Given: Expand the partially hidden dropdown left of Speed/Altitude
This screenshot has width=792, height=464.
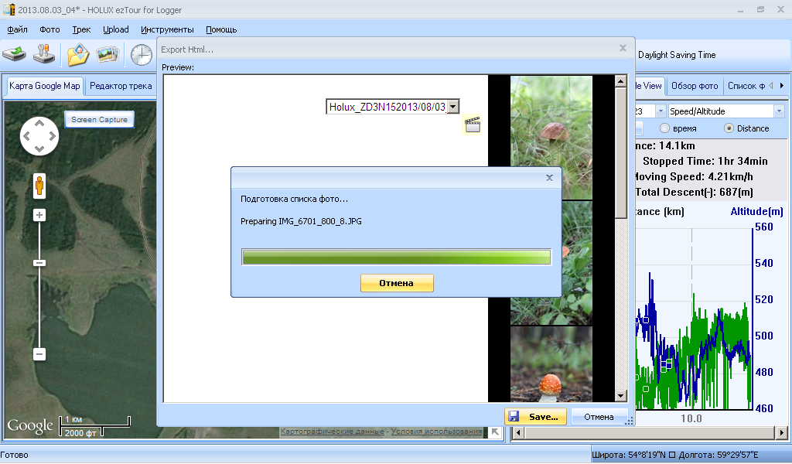Looking at the screenshot, I should point(661,111).
